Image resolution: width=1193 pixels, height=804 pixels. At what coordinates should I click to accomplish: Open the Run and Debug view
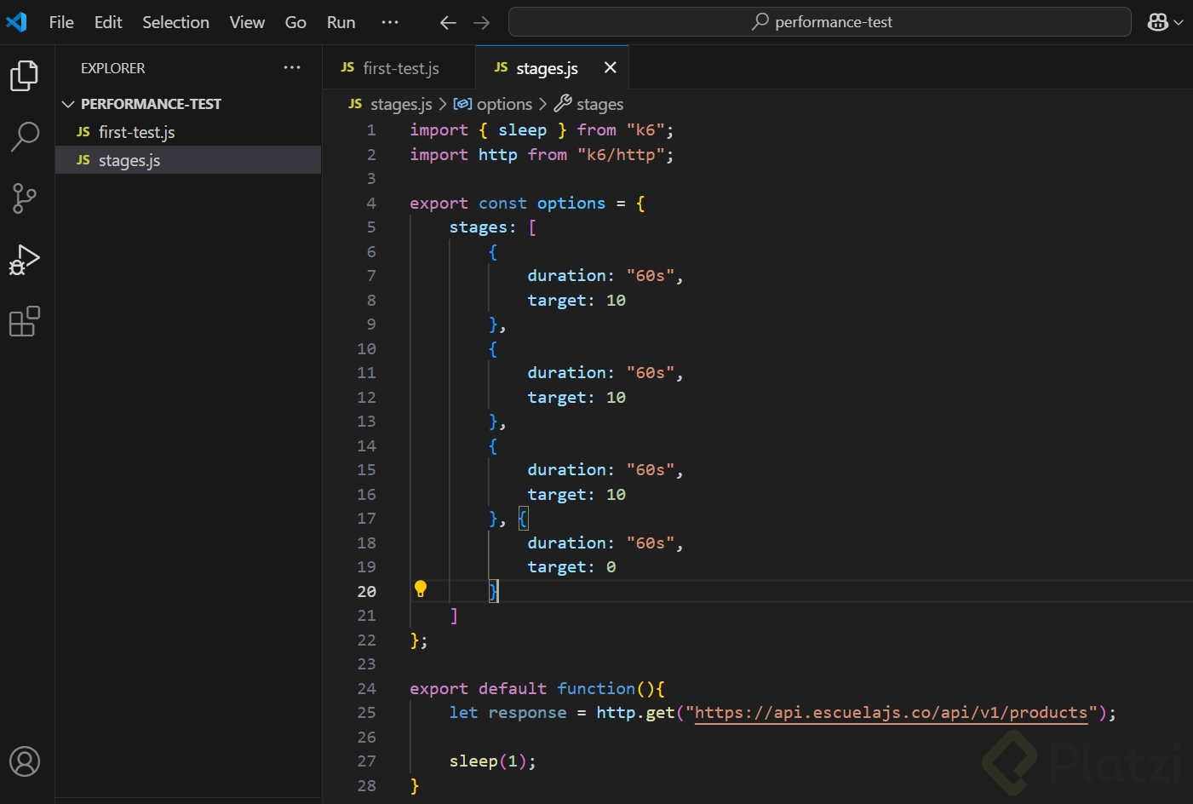click(x=24, y=260)
